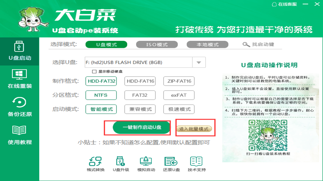The width and height of the screenshot is (323, 181).
Task: Close the 大白菜 window
Action: point(317,4)
